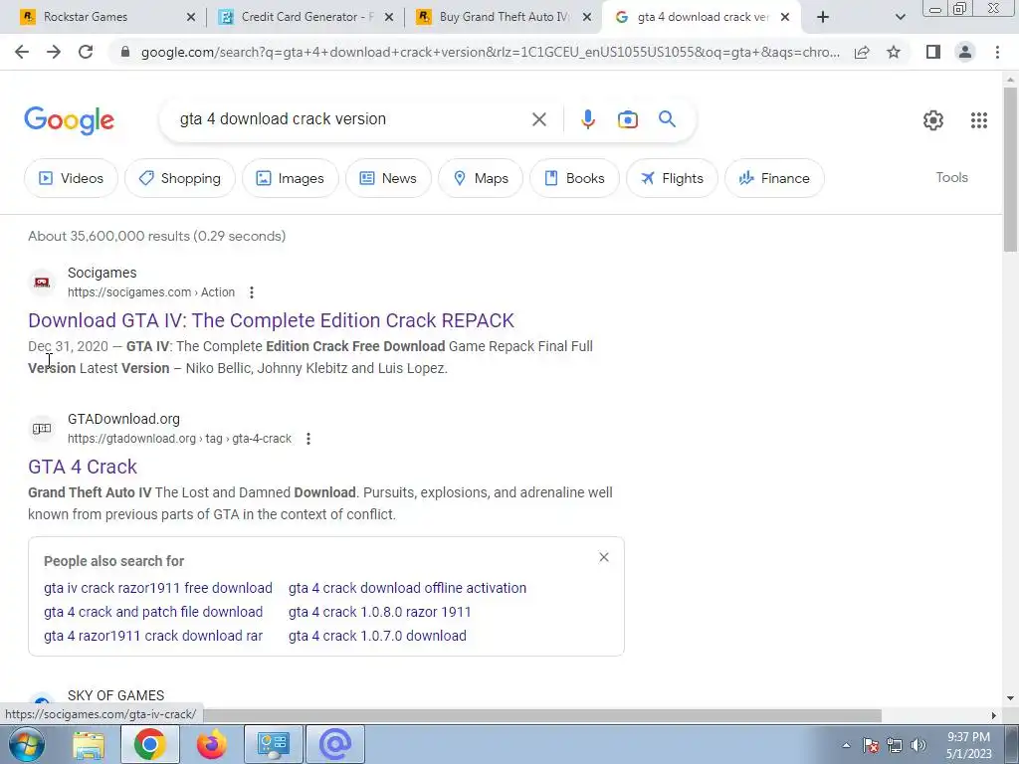Open the GTA 4 Crack result link
This screenshot has width=1019, height=764.
[x=83, y=467]
